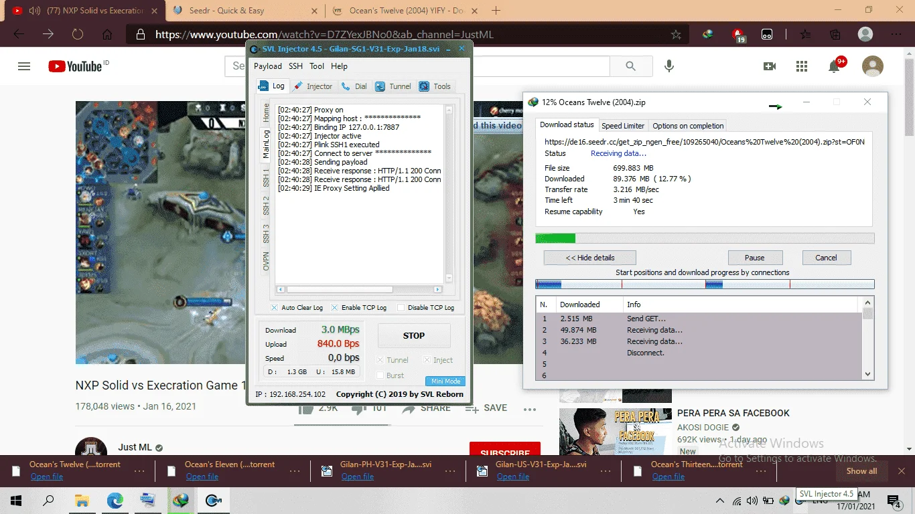Open the Tool menu in SVL Injector

[317, 66]
